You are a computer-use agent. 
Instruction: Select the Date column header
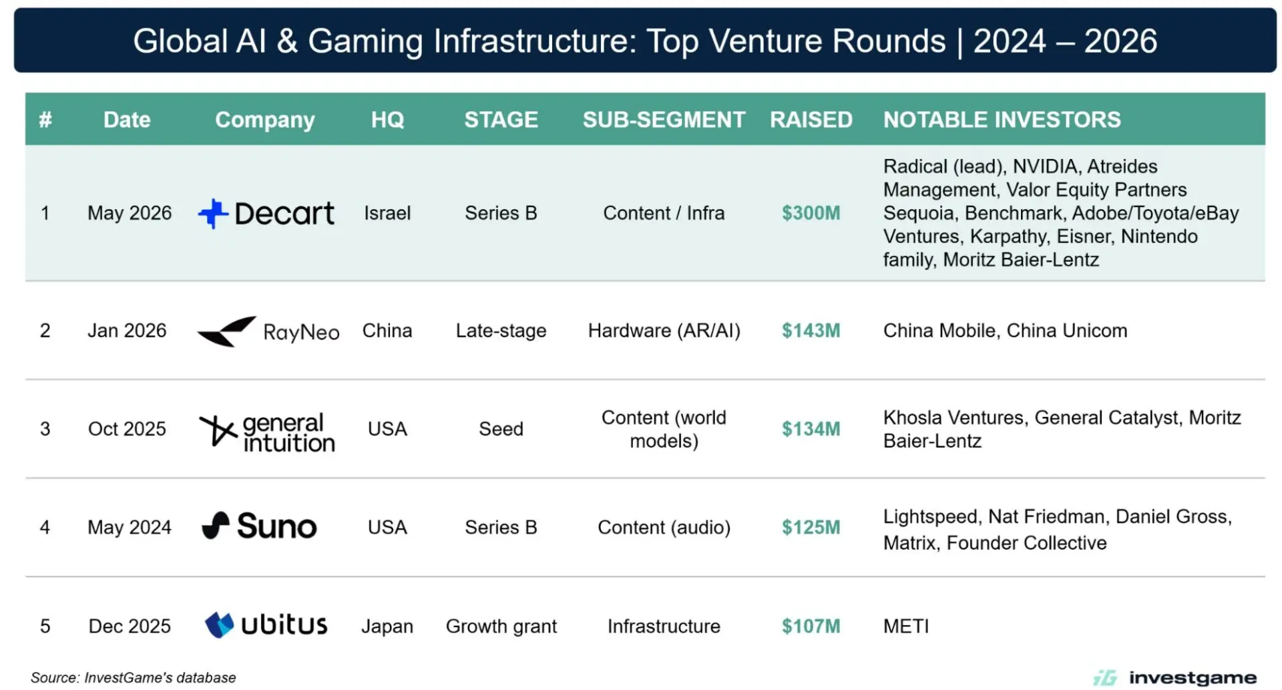127,120
